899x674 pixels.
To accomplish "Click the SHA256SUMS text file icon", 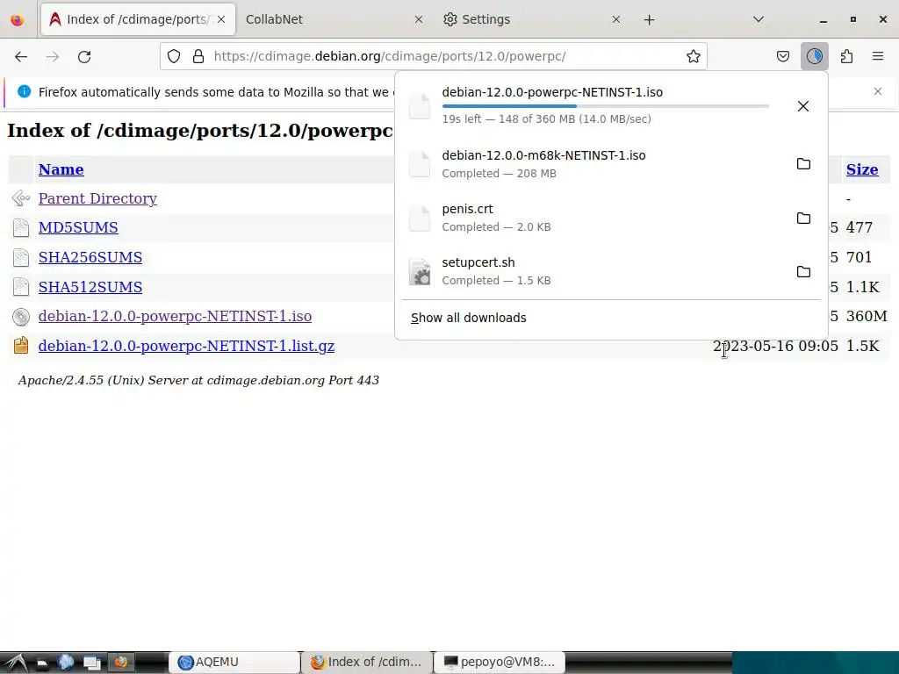I will [x=21, y=257].
